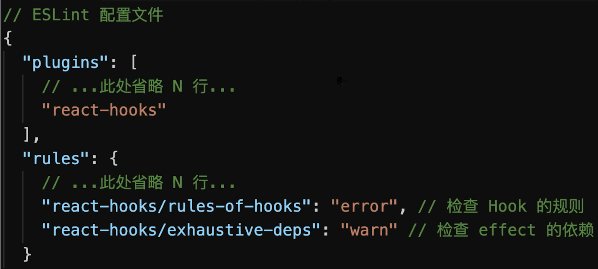
Task: Click the 此处省略 comment inside plugins
Action: (139, 86)
